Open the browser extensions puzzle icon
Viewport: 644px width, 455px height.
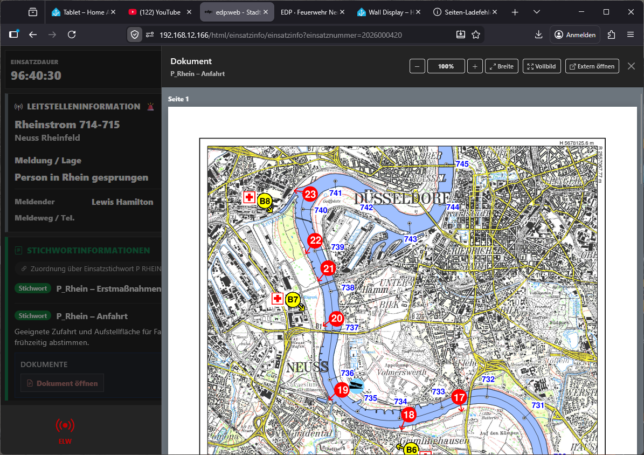[611, 35]
